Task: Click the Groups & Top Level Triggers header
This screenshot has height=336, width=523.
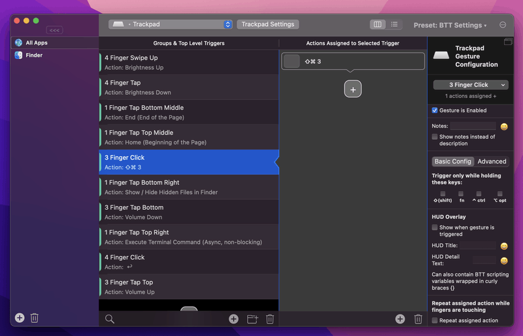Action: pos(189,43)
